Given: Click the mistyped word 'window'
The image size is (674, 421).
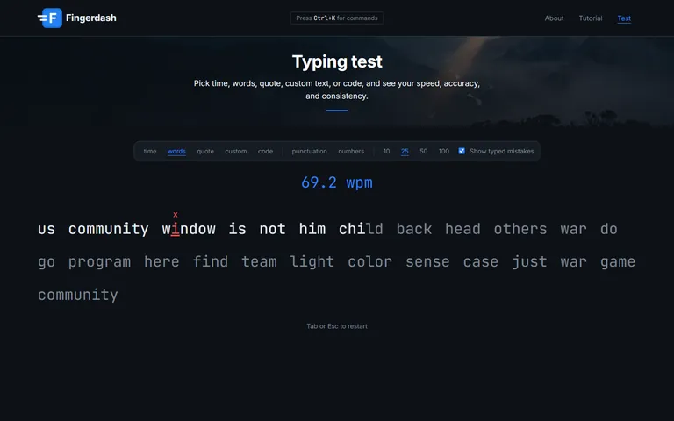Looking at the screenshot, I should pos(189,229).
